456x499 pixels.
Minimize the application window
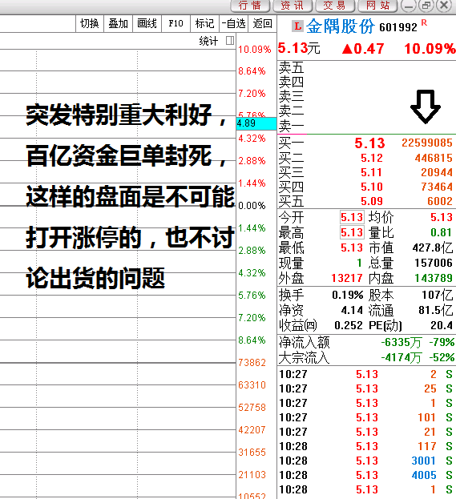click(x=409, y=6)
